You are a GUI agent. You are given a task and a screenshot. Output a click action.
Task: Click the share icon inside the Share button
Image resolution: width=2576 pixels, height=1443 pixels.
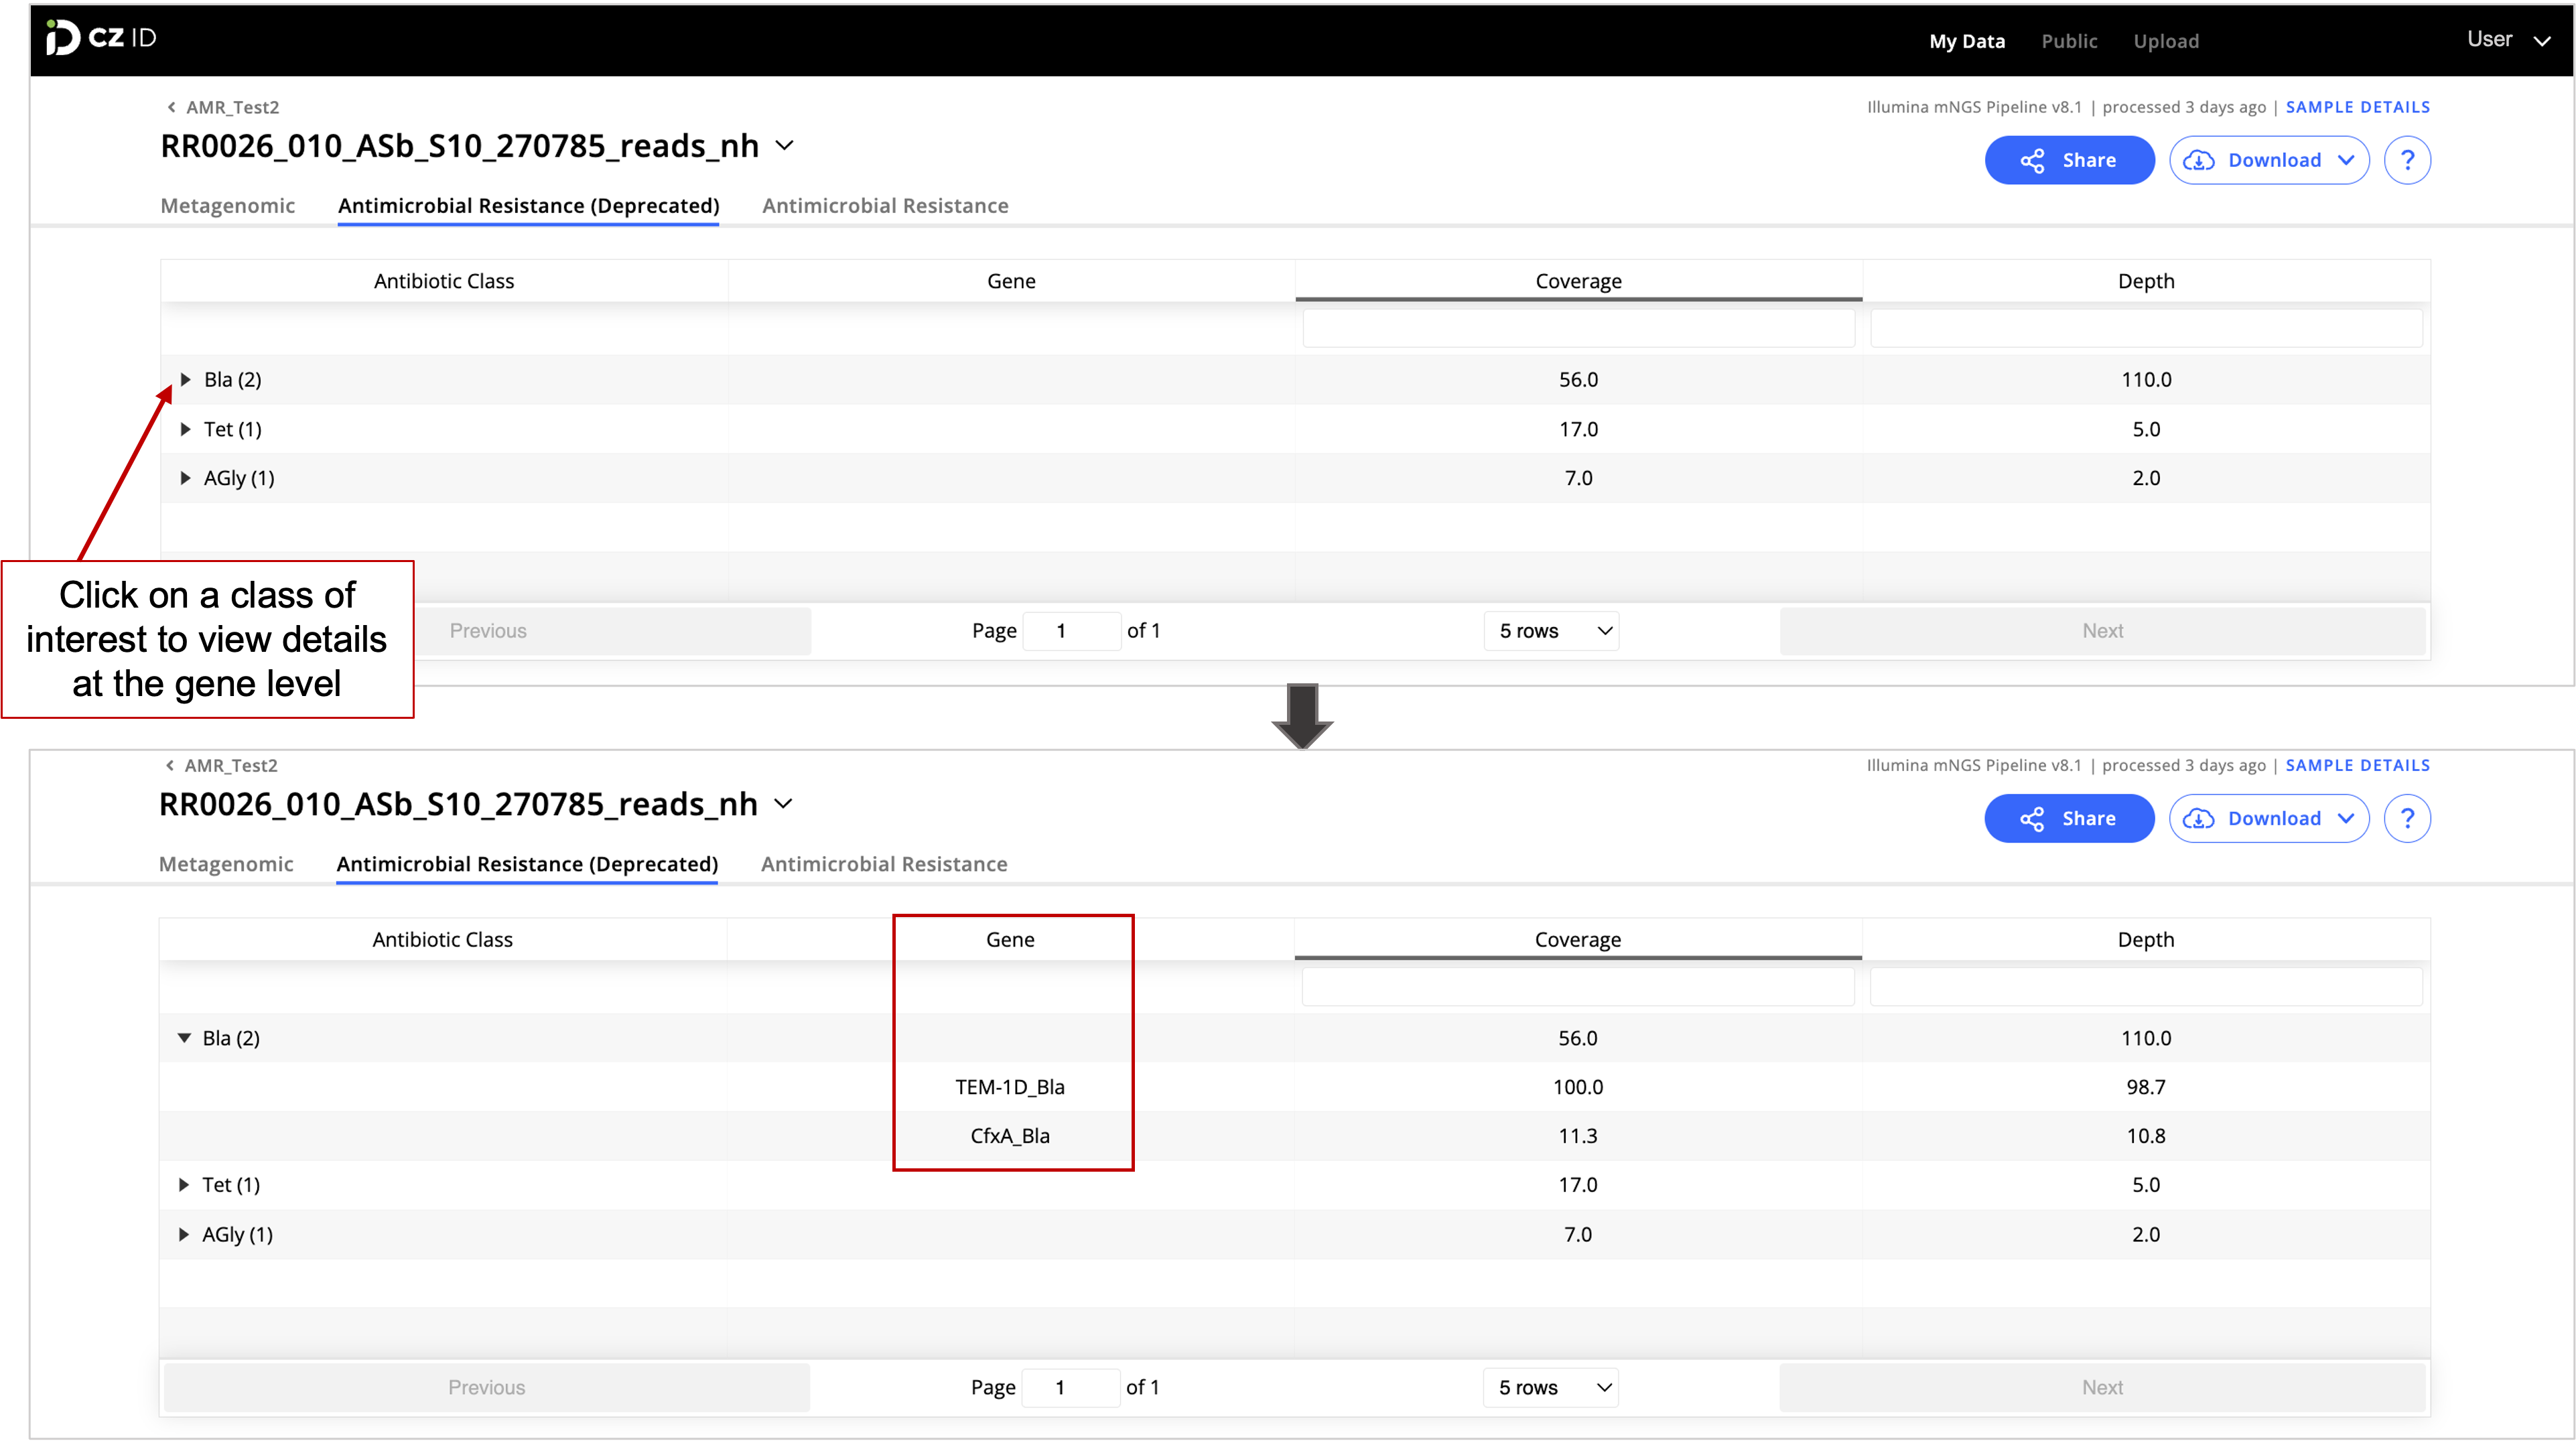click(x=2035, y=160)
